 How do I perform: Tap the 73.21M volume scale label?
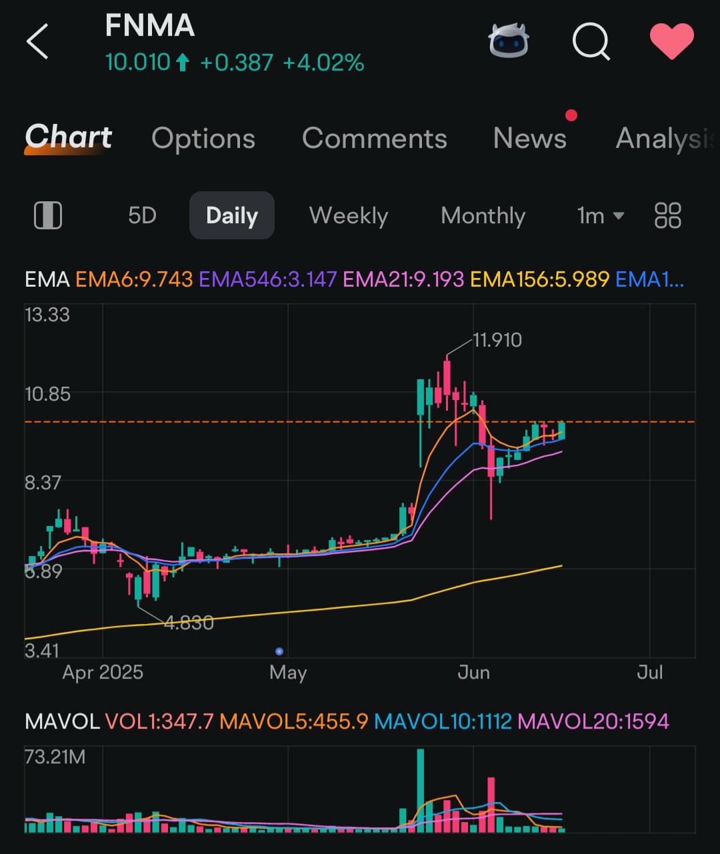pos(55,757)
